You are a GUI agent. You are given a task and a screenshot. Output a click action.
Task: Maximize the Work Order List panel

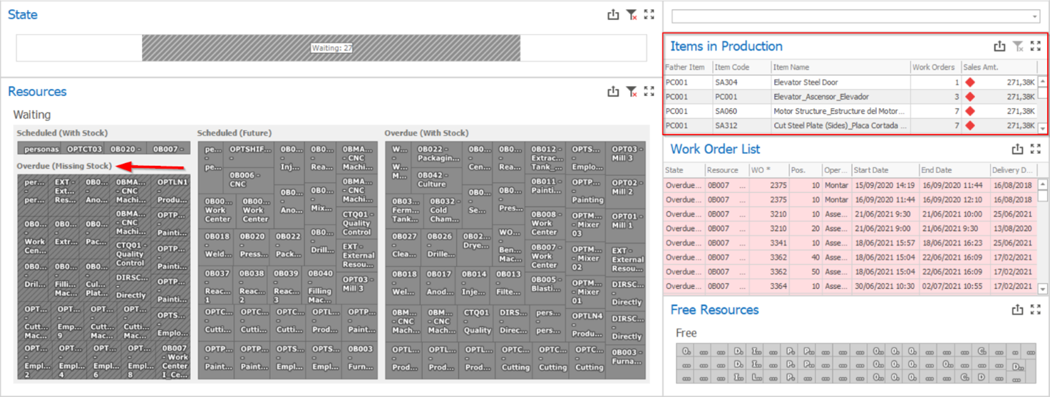1036,149
